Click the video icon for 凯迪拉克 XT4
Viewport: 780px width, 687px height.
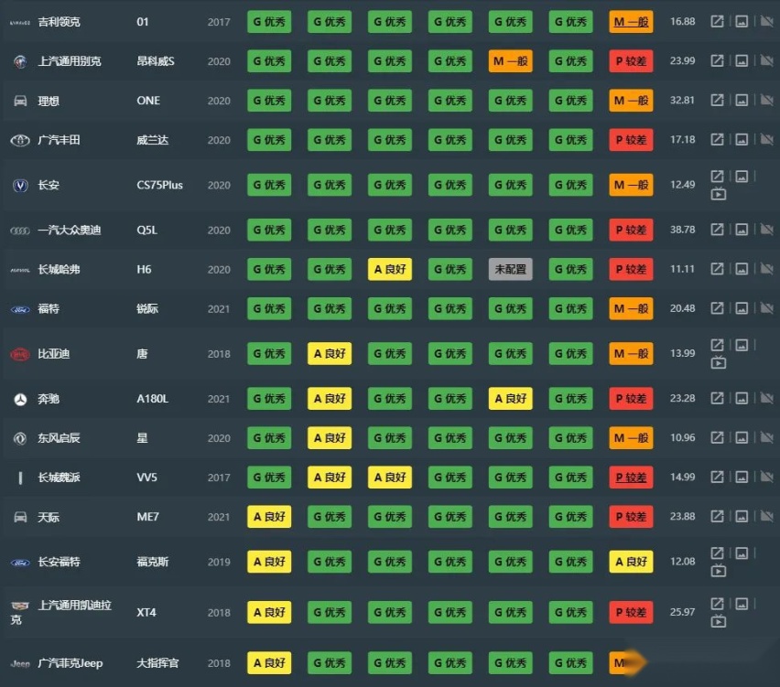point(719,621)
